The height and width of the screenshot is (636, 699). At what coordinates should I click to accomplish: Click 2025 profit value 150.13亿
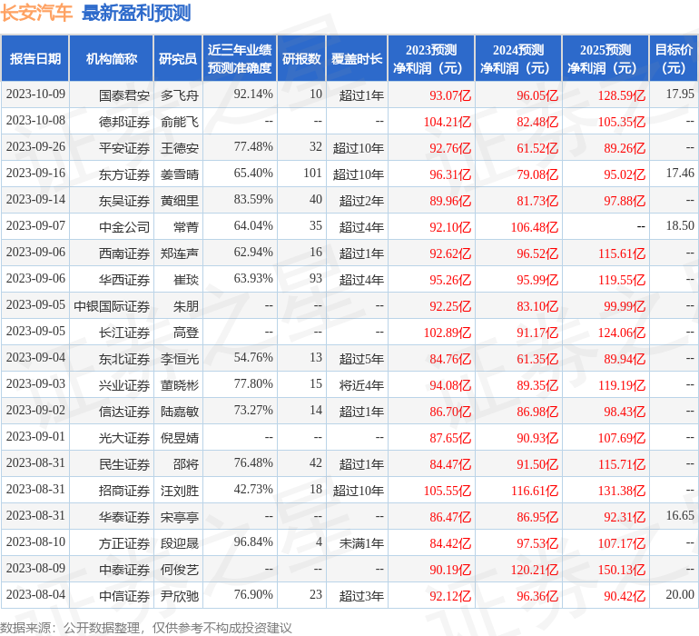622,569
